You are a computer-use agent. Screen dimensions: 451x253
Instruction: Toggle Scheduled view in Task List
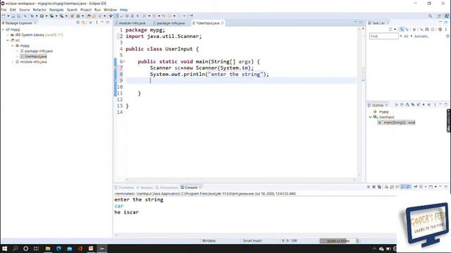(407, 30)
